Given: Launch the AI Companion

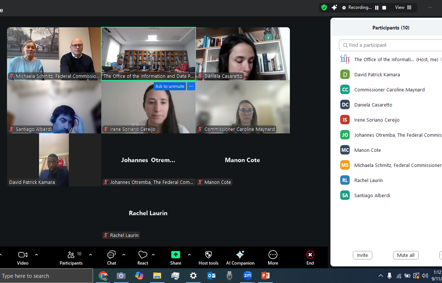Looking at the screenshot, I should (x=240, y=255).
